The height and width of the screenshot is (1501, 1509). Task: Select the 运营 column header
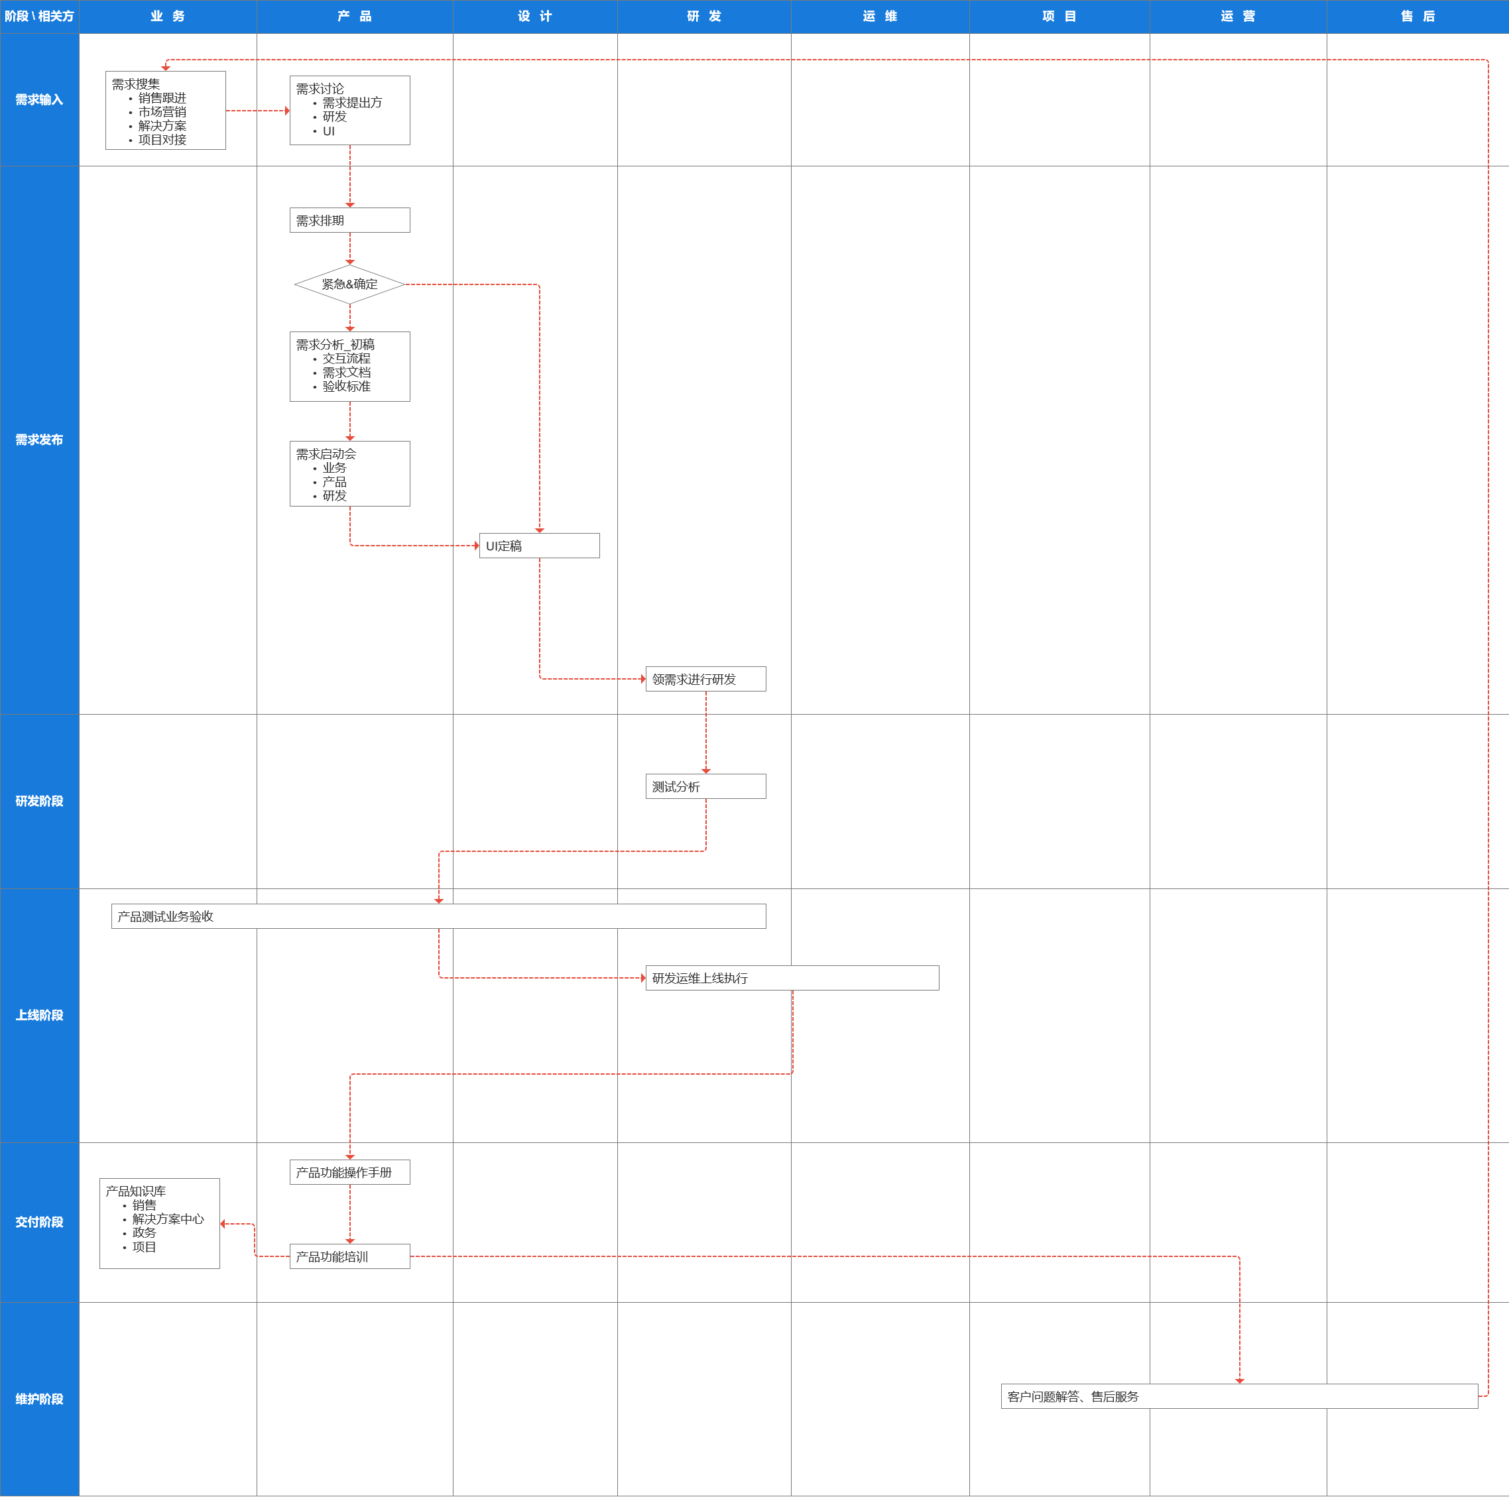tap(1238, 17)
